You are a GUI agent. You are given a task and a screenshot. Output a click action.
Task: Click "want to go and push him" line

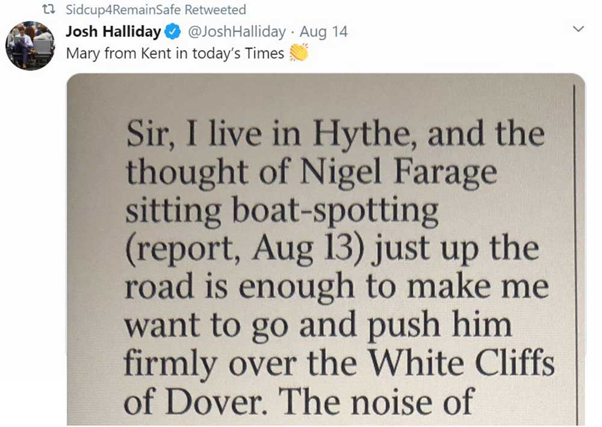(x=318, y=325)
